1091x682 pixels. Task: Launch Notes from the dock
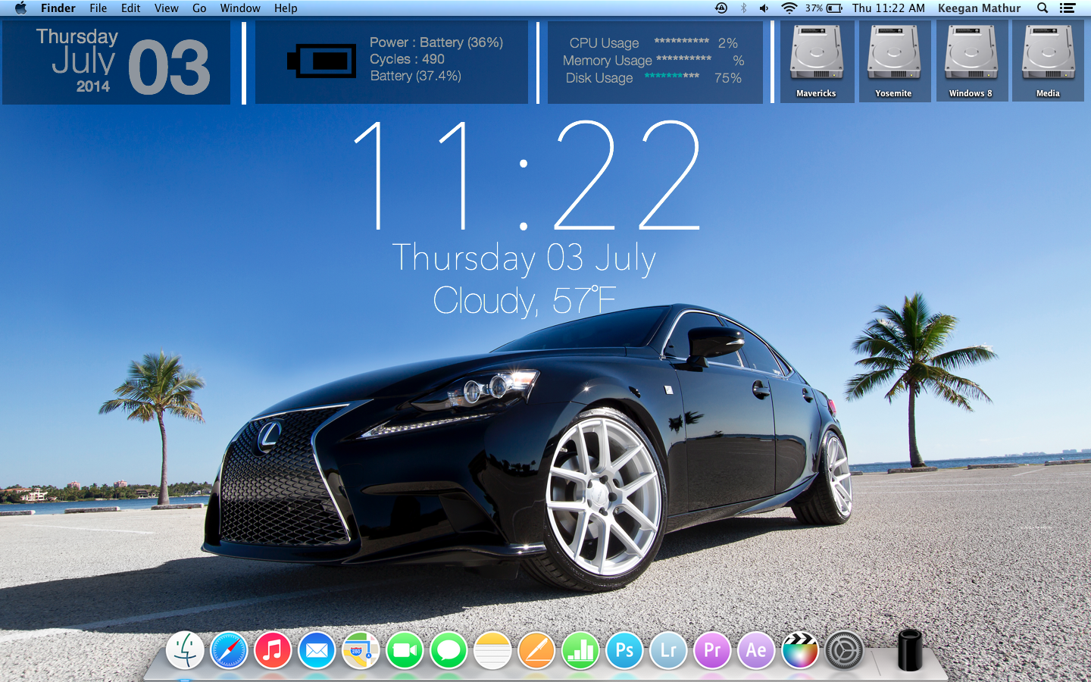[492, 650]
